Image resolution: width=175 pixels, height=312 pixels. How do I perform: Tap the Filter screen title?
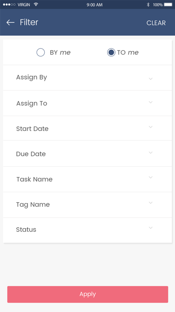[x=29, y=22]
